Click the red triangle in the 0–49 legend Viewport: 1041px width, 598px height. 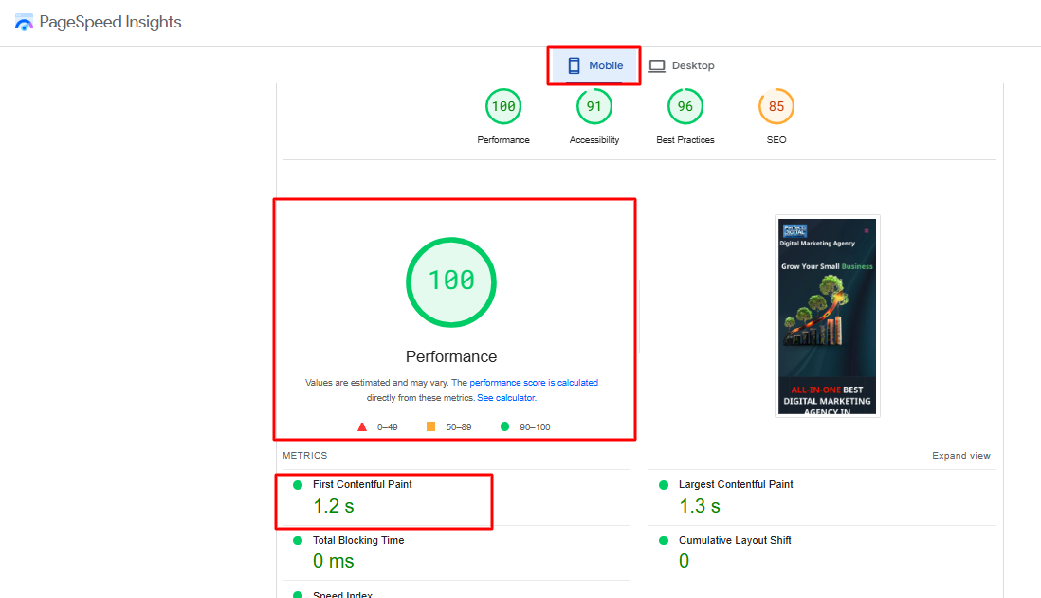(x=361, y=426)
